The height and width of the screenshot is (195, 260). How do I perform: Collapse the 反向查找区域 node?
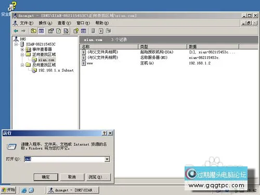(x=22, y=65)
